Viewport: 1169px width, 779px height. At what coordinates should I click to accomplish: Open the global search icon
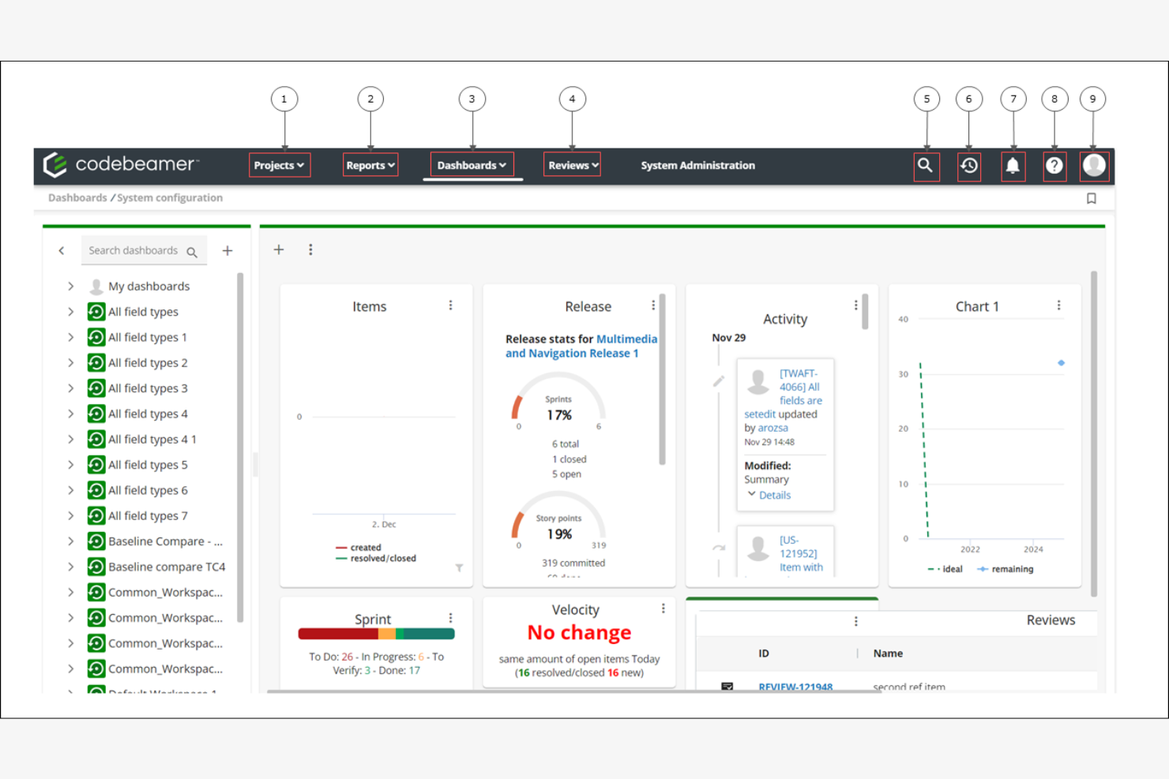coord(926,166)
